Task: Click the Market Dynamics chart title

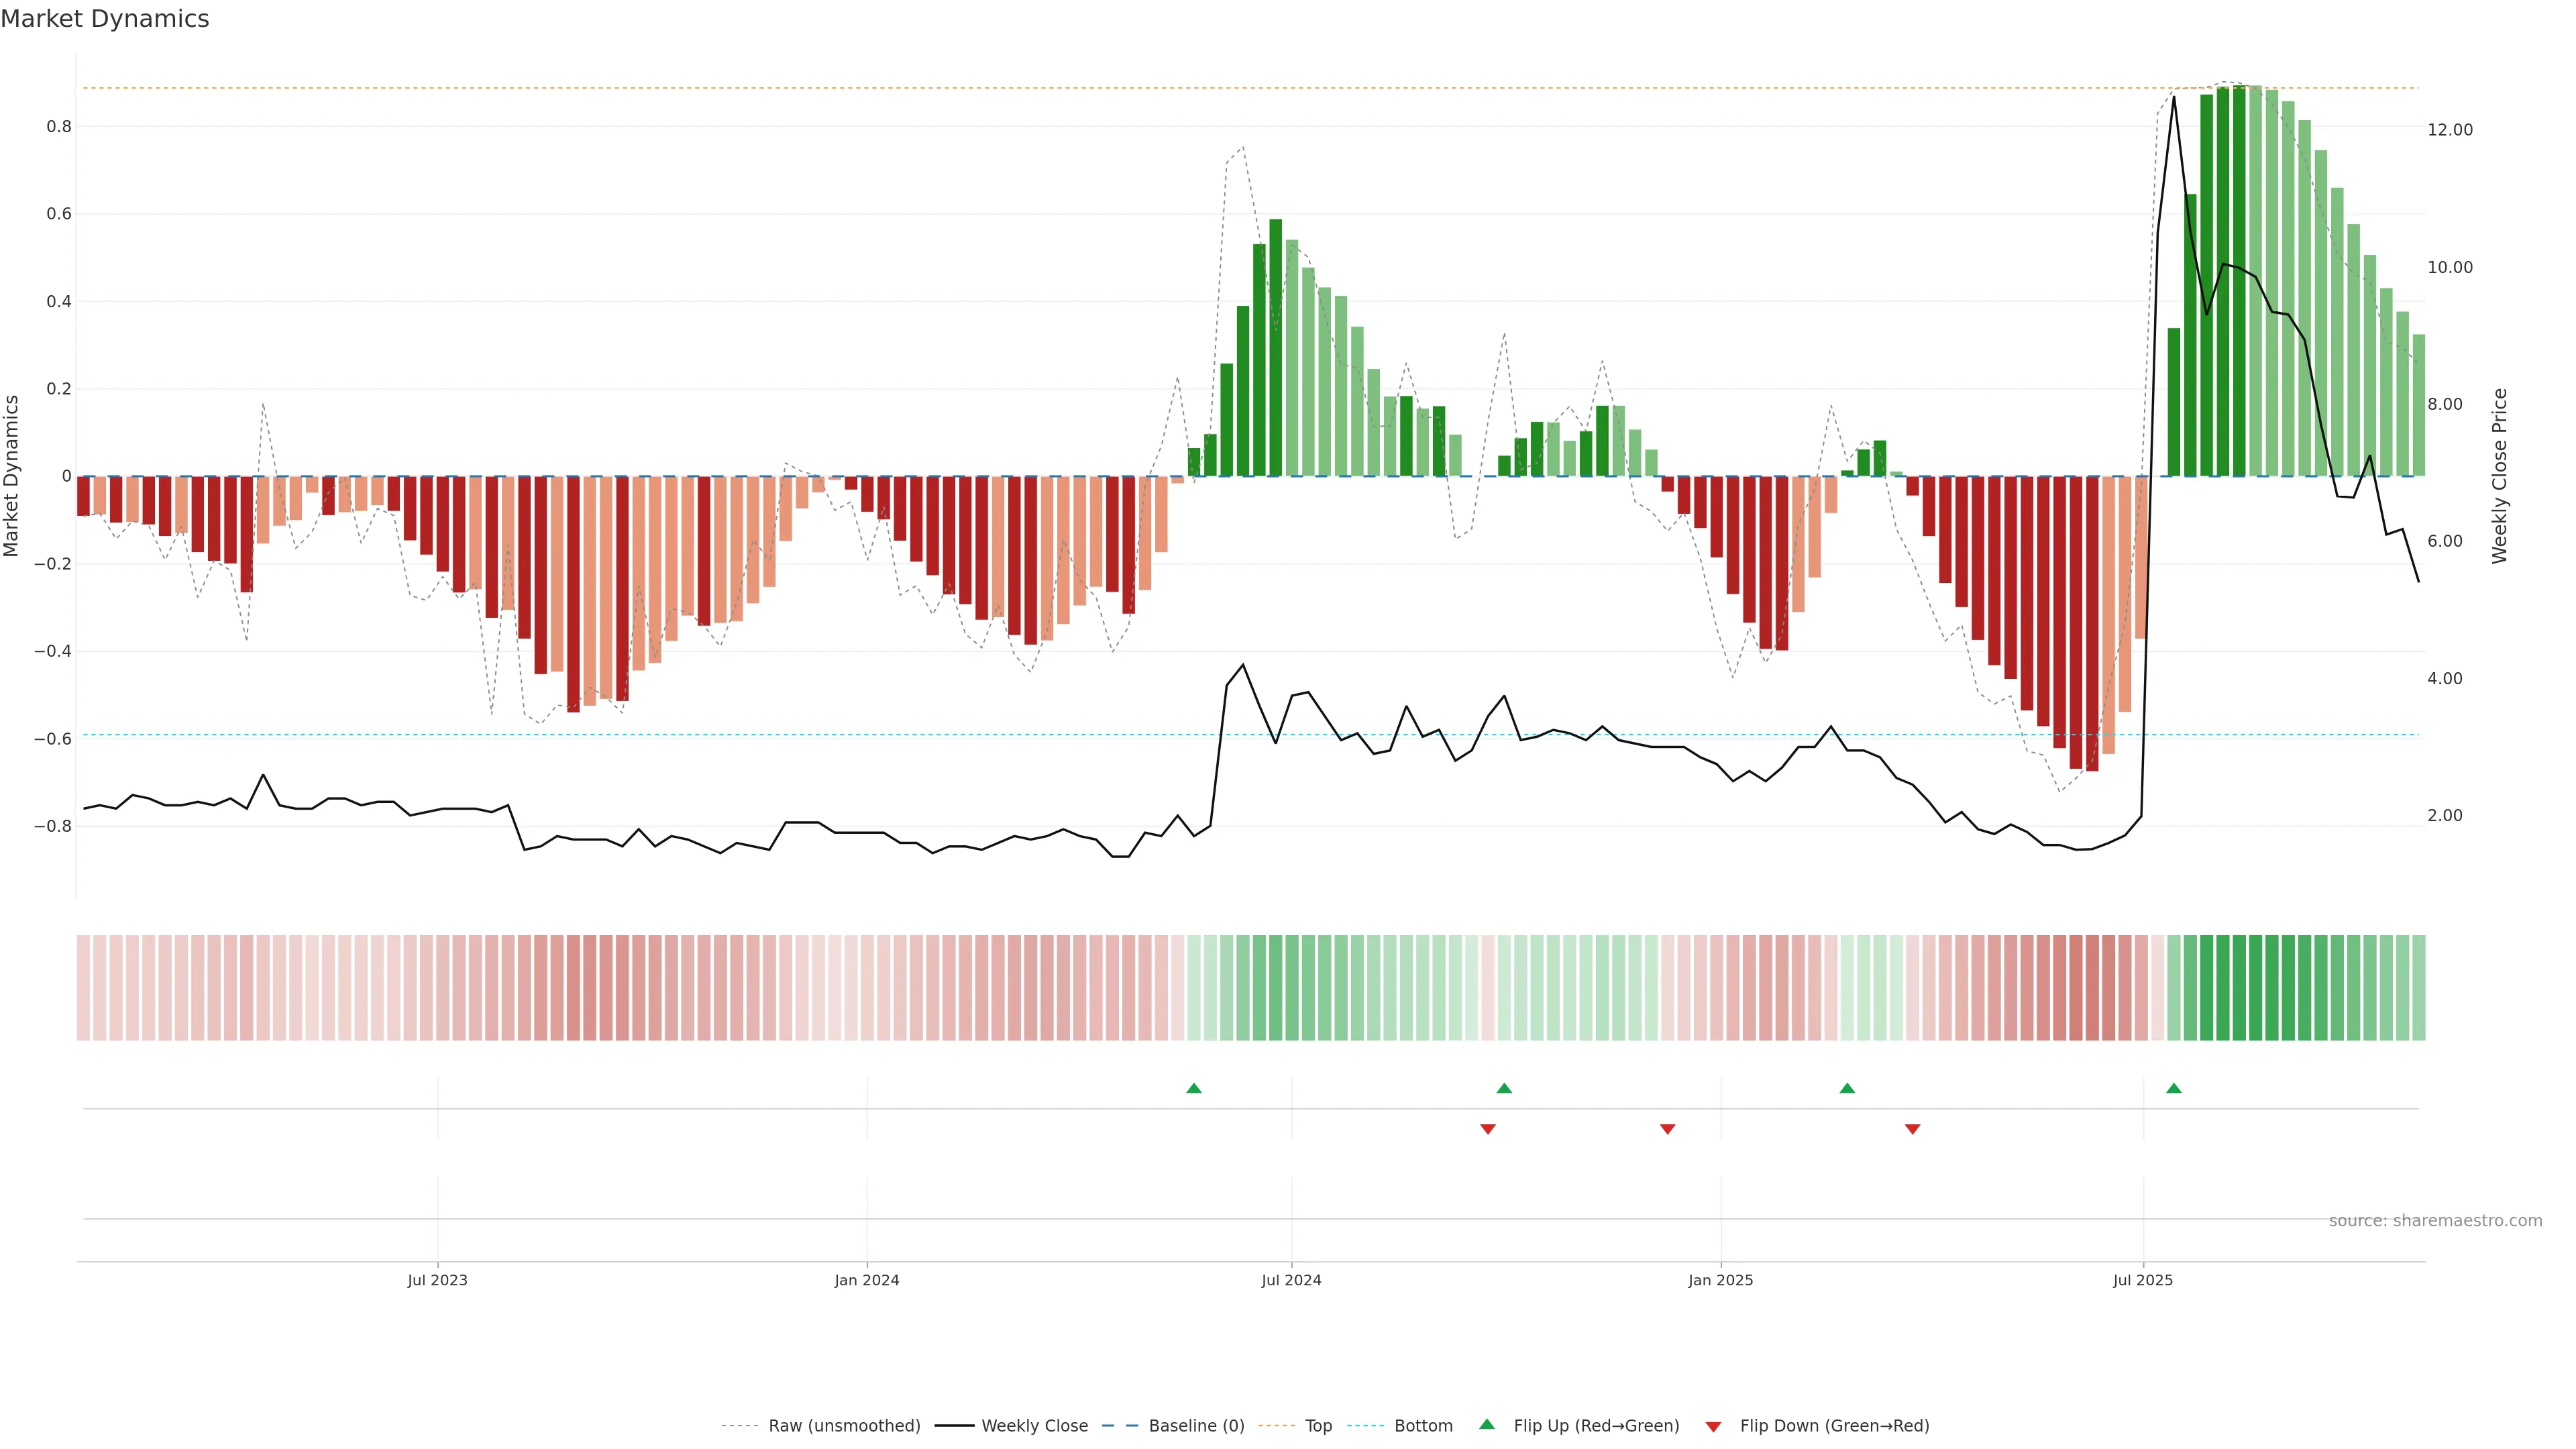Action: coord(105,19)
